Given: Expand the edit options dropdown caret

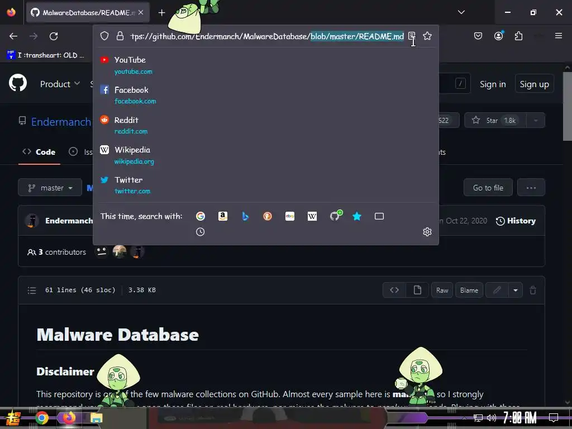Looking at the screenshot, I should (515, 290).
